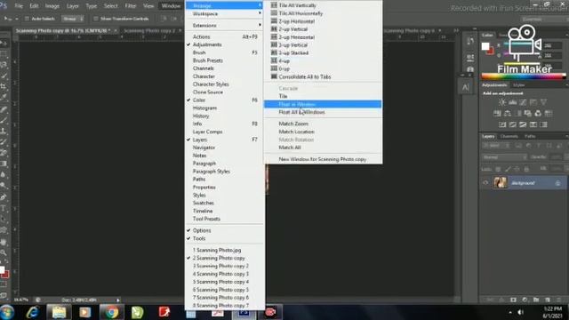Add a Levels adjustment
Screen dimensions: 569x320
pos(512,103)
